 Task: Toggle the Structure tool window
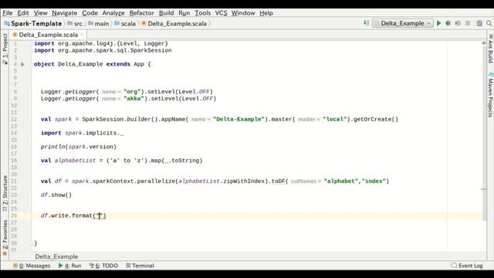(5, 193)
